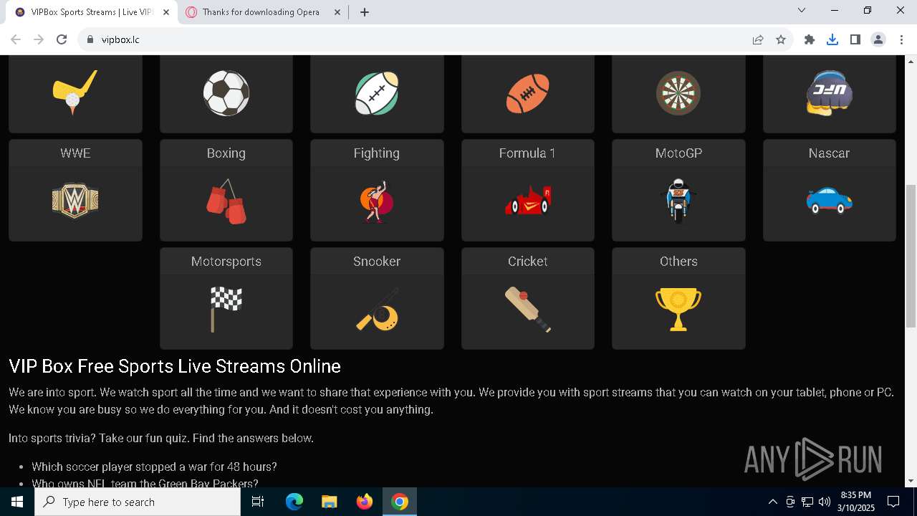This screenshot has width=917, height=516.
Task: Open the Fighting category heading
Action: [x=377, y=153]
